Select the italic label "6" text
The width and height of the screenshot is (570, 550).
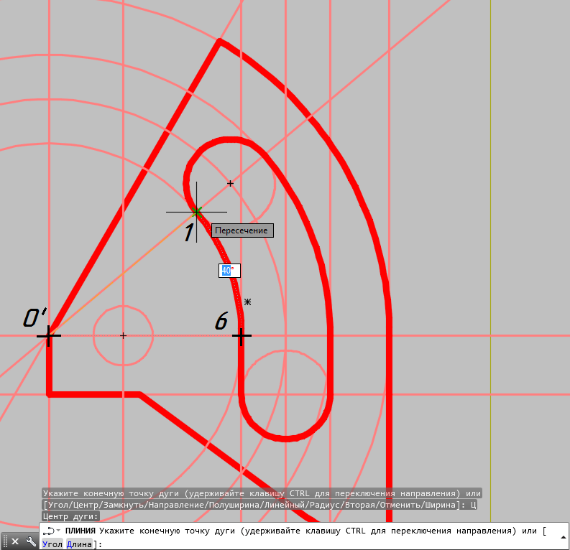222,322
